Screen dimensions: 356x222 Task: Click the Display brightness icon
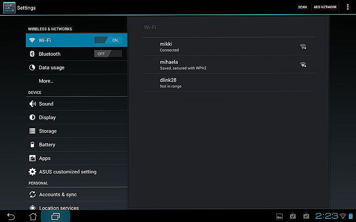pos(32,117)
